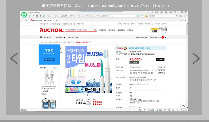Screen dimensions: 209x122
Task: Click the 100% satisfaction rating text
Action: [80, 103]
